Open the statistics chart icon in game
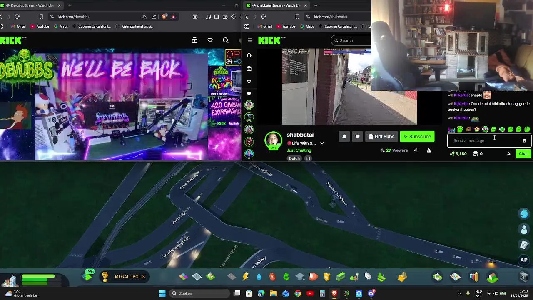This screenshot has width=533, height=300. point(474,277)
